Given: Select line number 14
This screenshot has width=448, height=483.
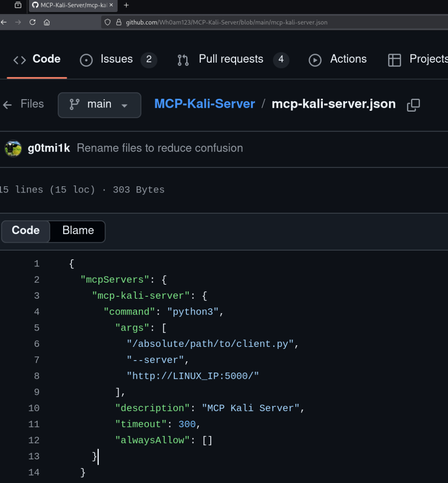Looking at the screenshot, I should tap(34, 473).
